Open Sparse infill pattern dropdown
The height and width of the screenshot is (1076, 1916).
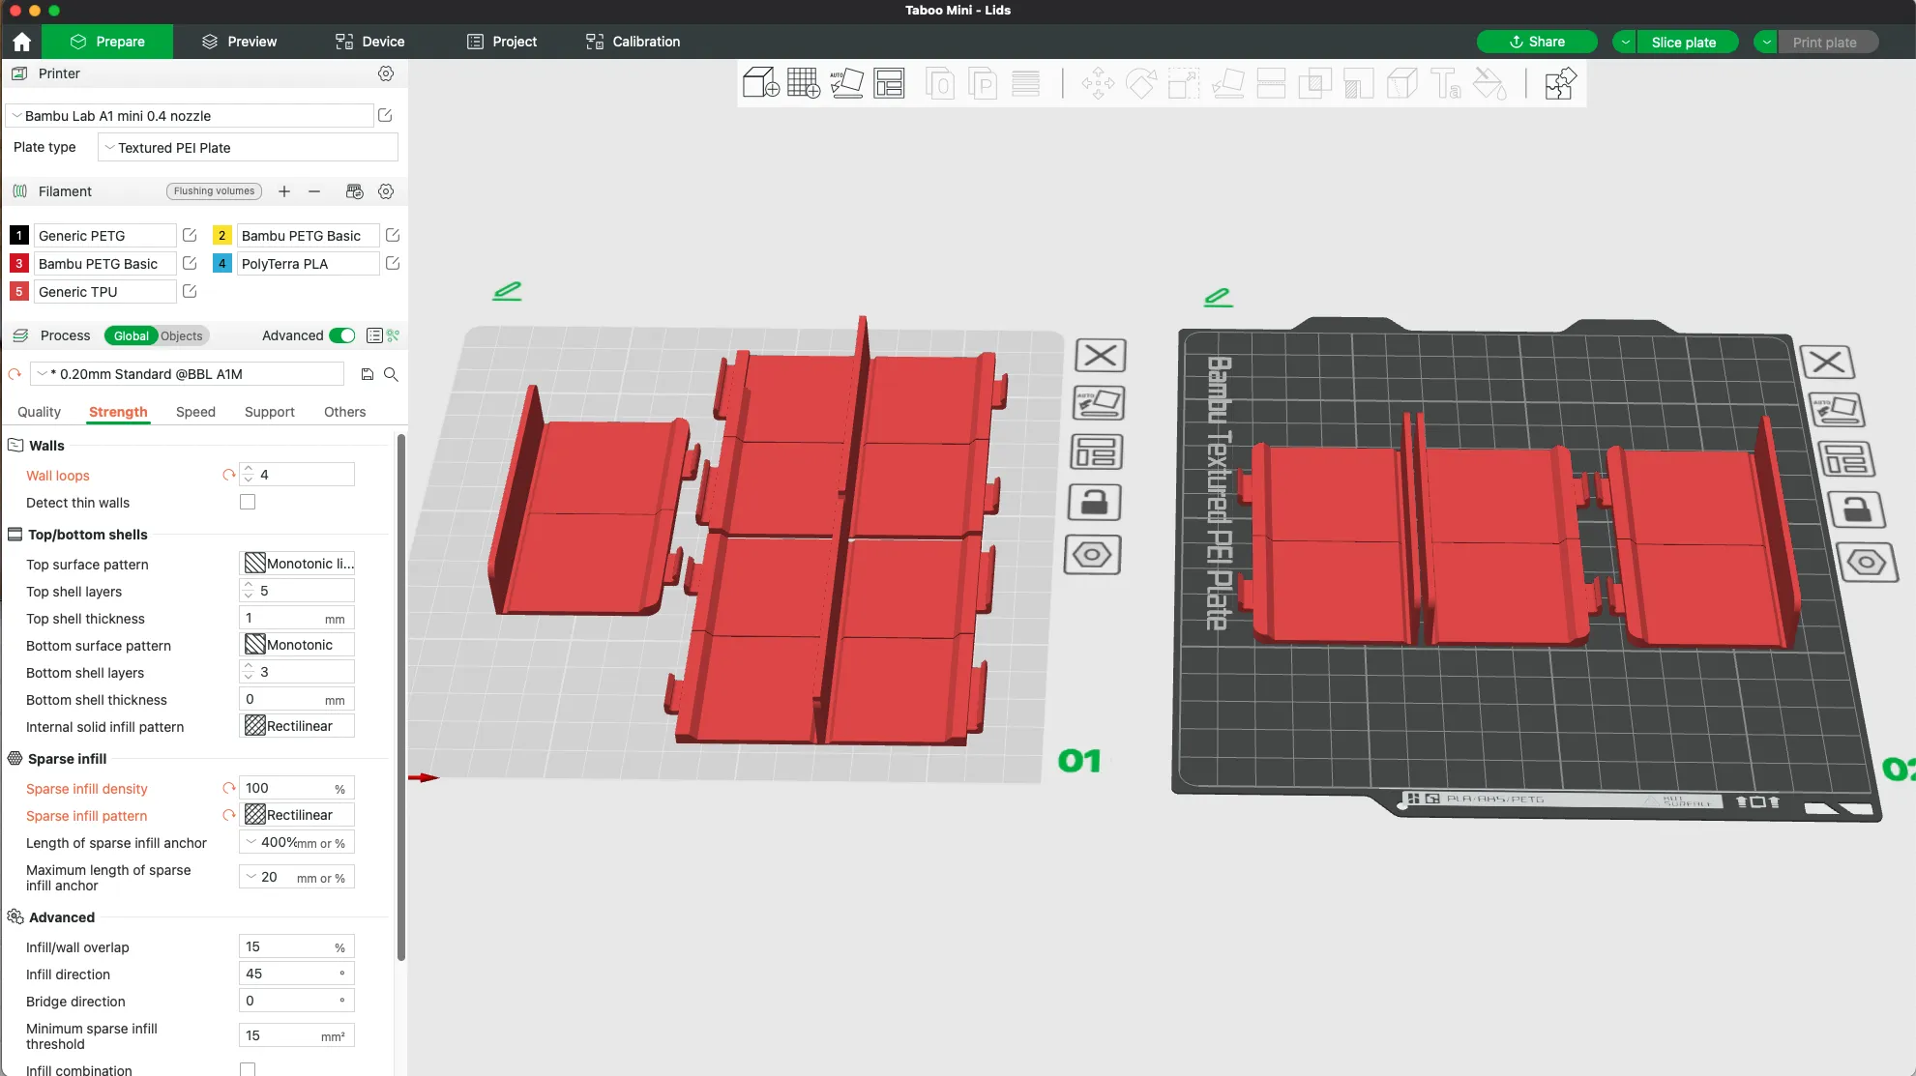point(297,815)
